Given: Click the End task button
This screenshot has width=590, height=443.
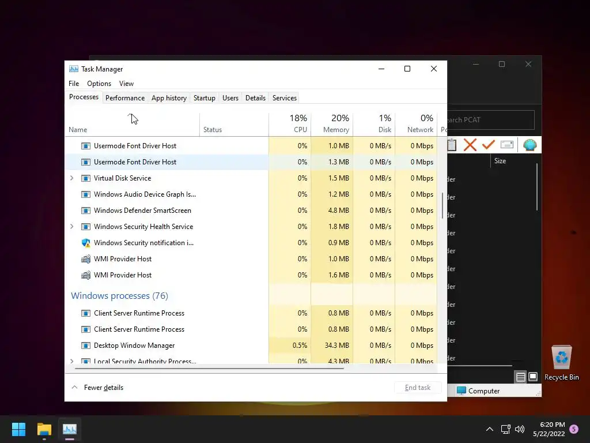Looking at the screenshot, I should click(418, 387).
